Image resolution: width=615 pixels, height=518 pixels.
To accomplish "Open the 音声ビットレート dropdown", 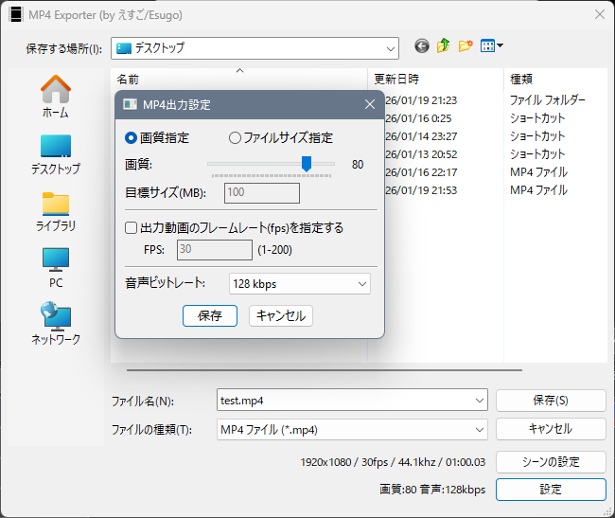I will click(x=300, y=283).
